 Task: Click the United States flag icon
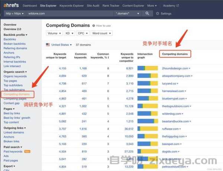point(48,45)
